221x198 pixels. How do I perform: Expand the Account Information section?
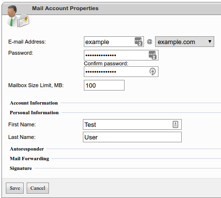[34, 103]
